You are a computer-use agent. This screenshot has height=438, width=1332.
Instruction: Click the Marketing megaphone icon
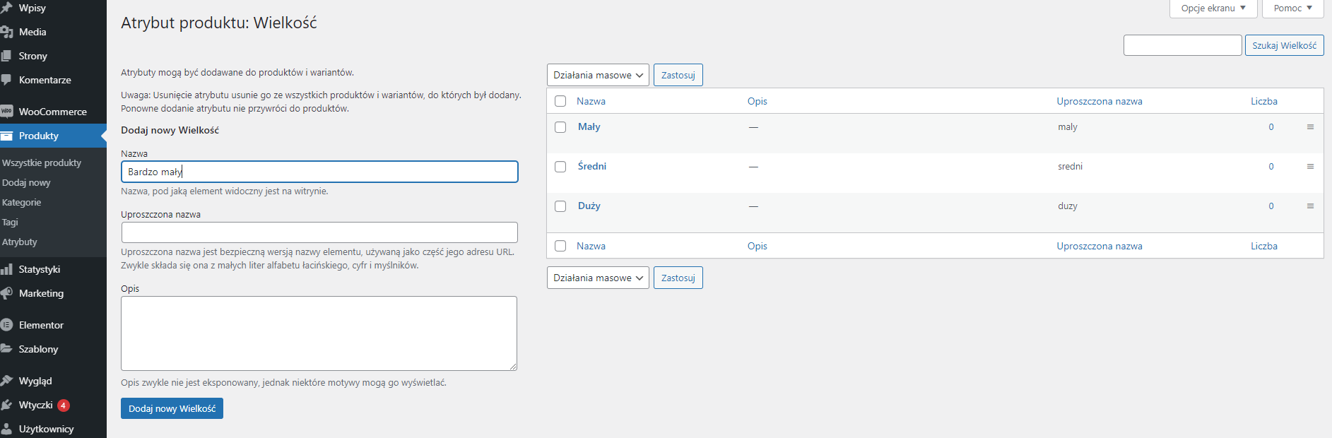click(x=7, y=293)
